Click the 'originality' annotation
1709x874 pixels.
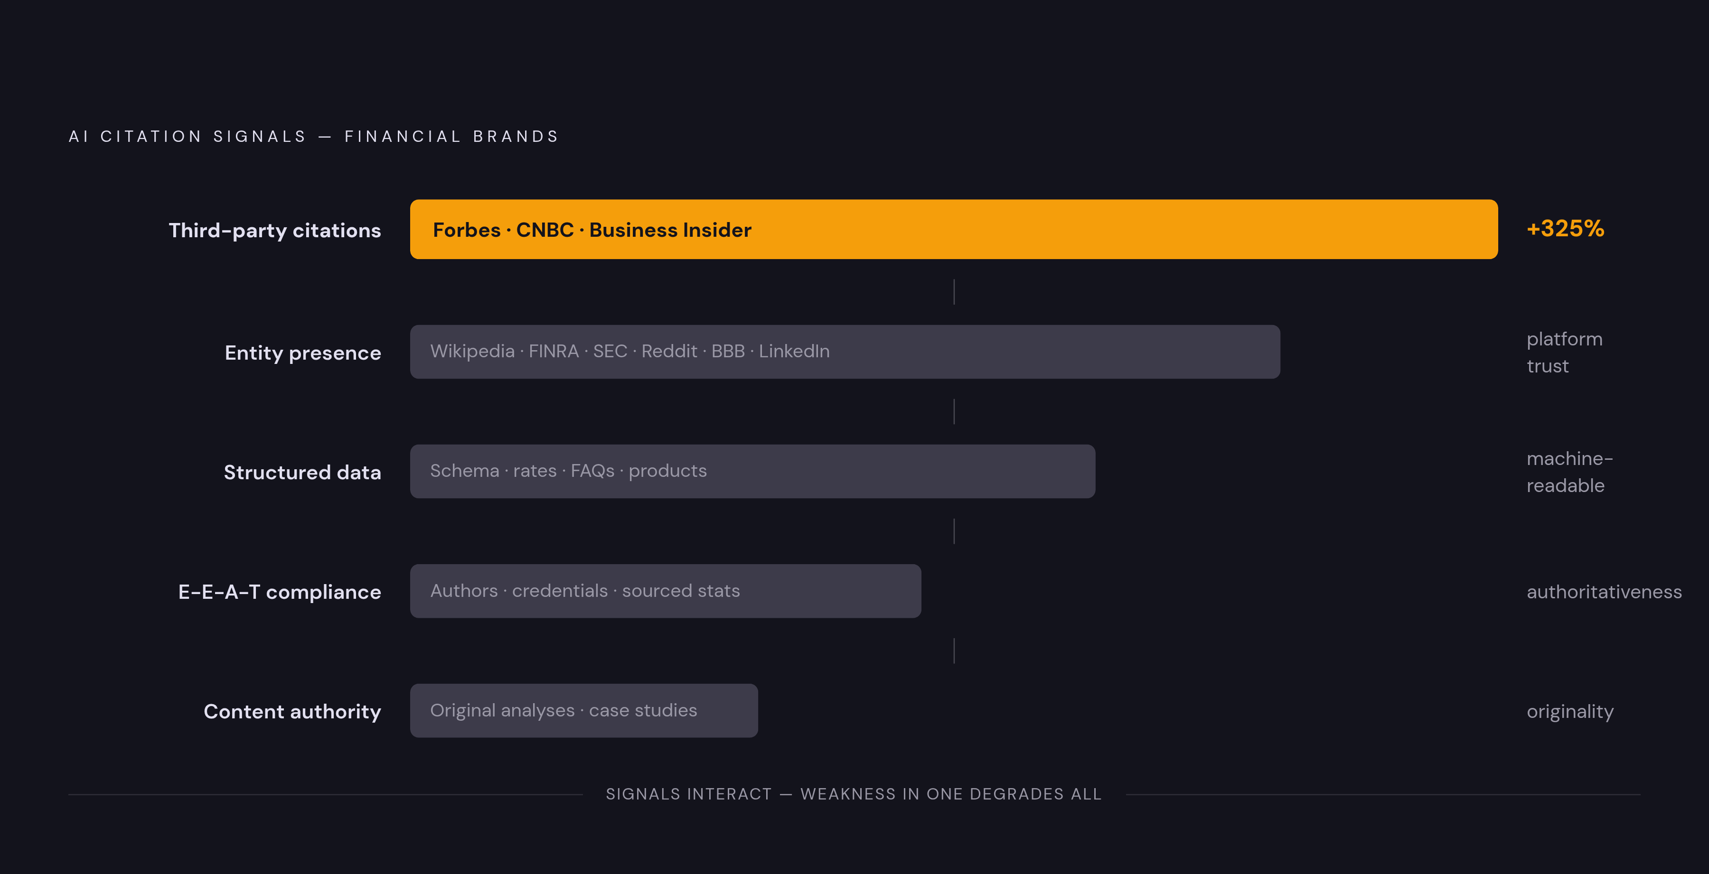(x=1570, y=712)
